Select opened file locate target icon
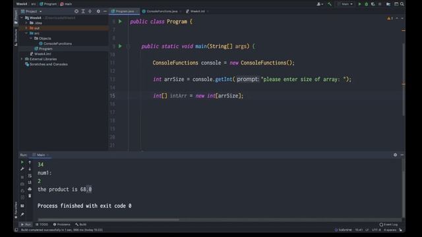This screenshot has height=237, width=422. [x=76, y=11]
